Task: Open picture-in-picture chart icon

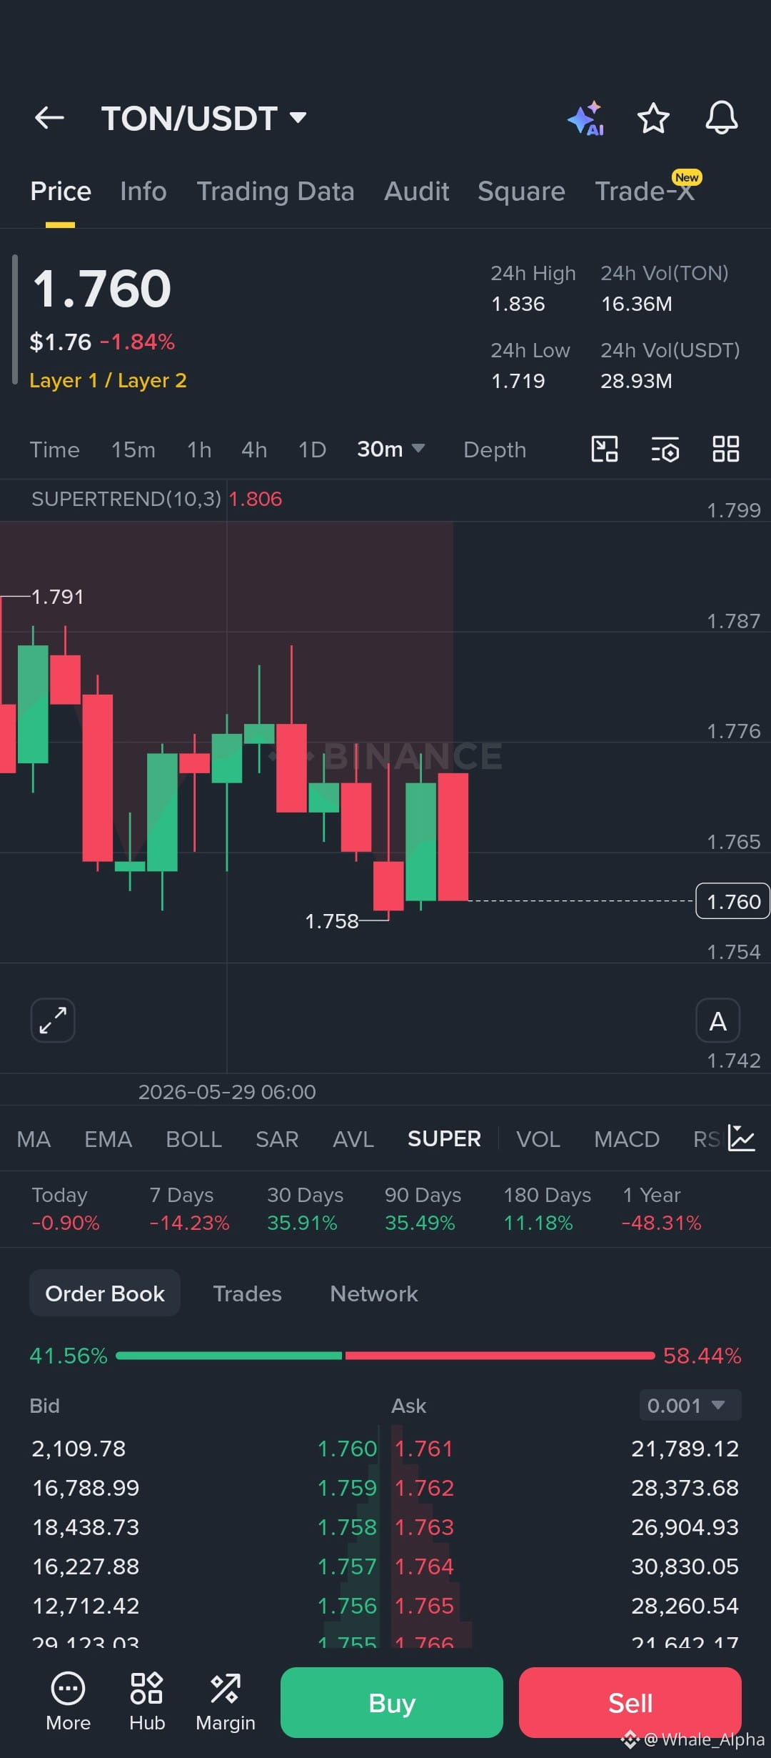Action: point(605,450)
